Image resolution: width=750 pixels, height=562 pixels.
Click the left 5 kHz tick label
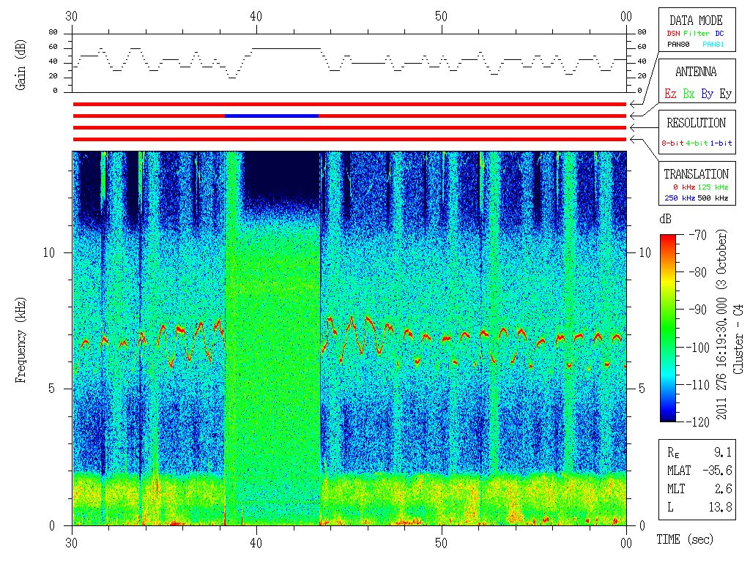click(x=52, y=389)
